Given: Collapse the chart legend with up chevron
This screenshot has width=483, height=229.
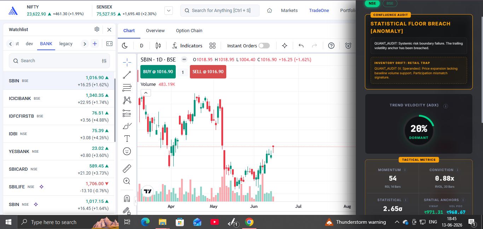Looking at the screenshot, I should coord(146,93).
